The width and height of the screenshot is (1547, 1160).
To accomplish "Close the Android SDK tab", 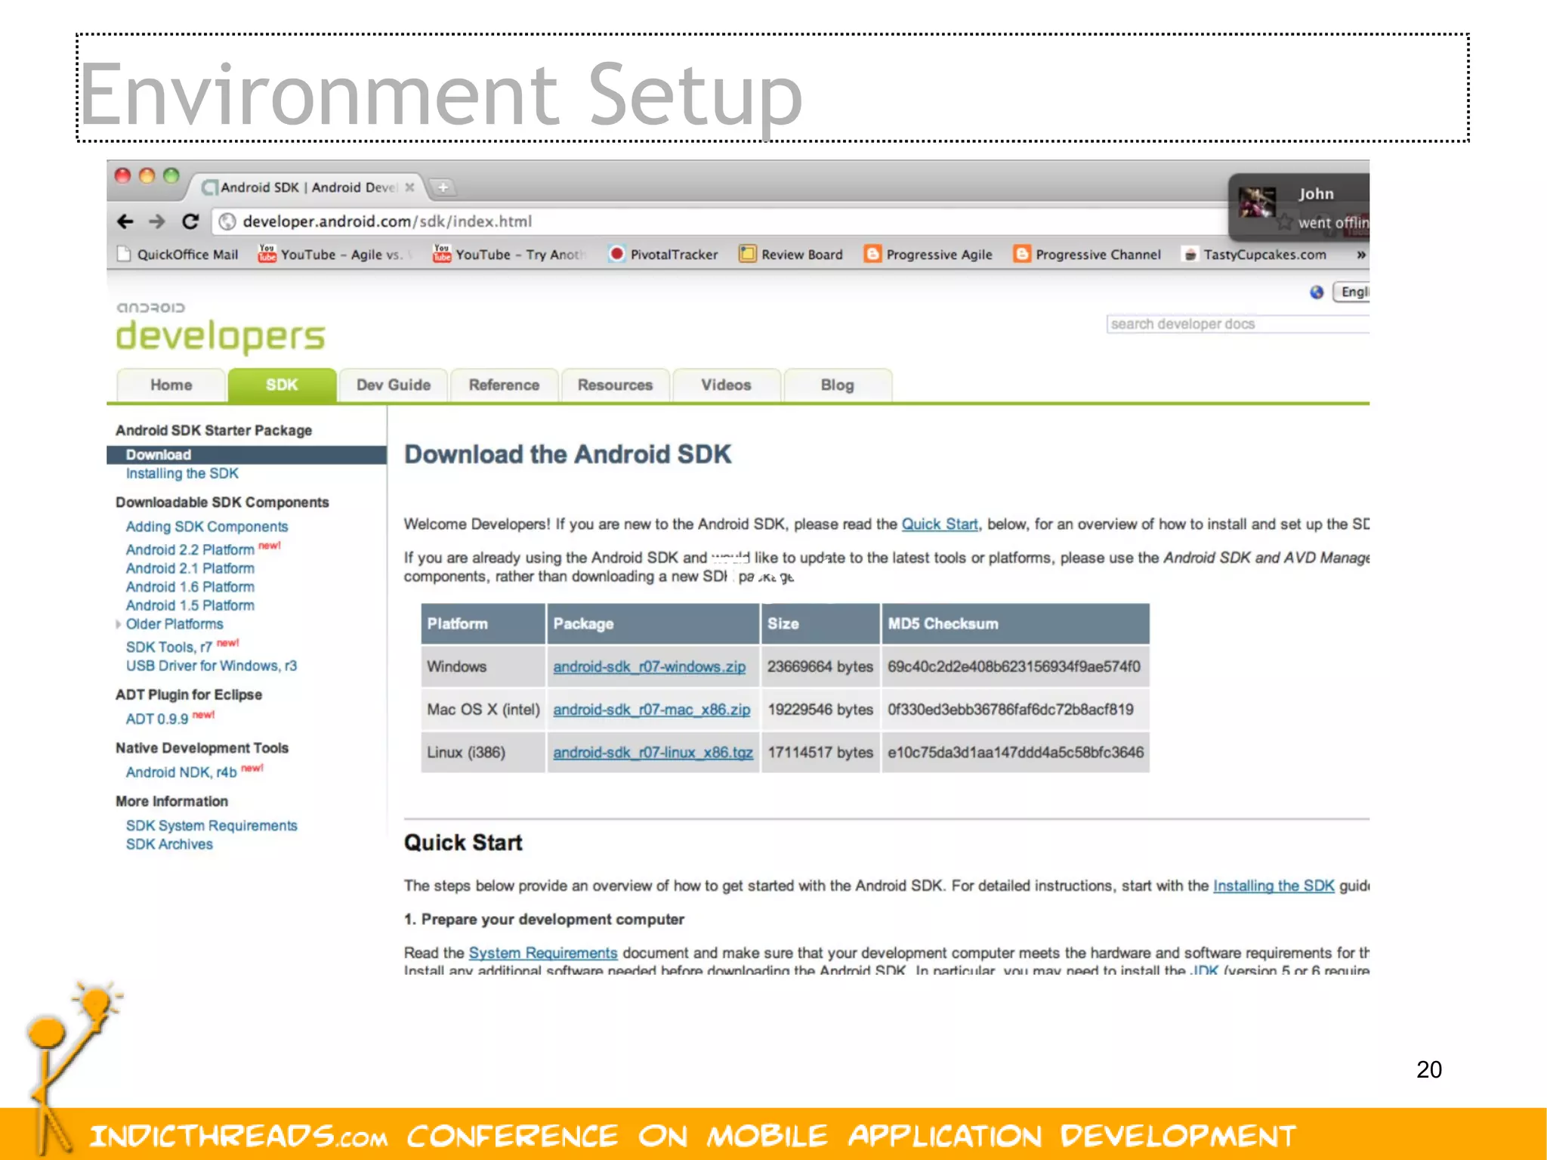I will (x=410, y=187).
